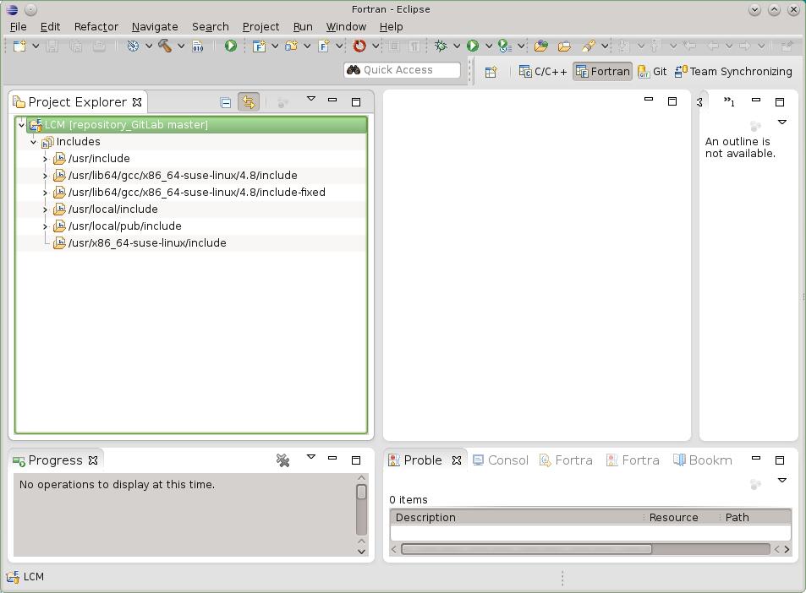Click the Path column header

click(x=755, y=518)
